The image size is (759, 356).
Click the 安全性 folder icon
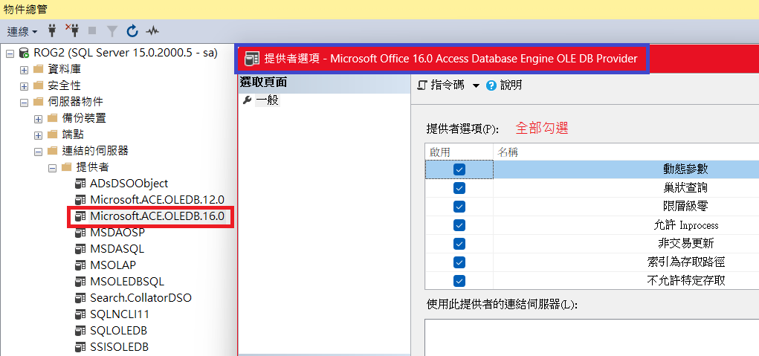coord(39,85)
